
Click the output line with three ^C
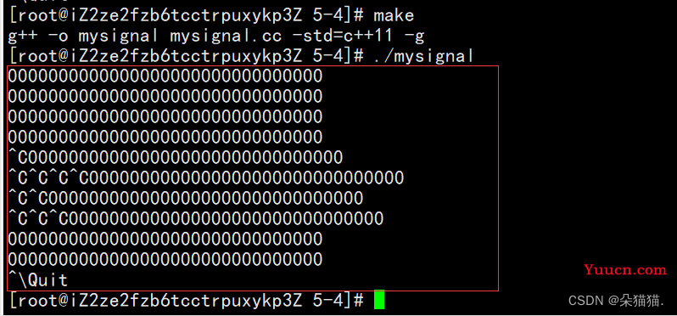coord(196,218)
